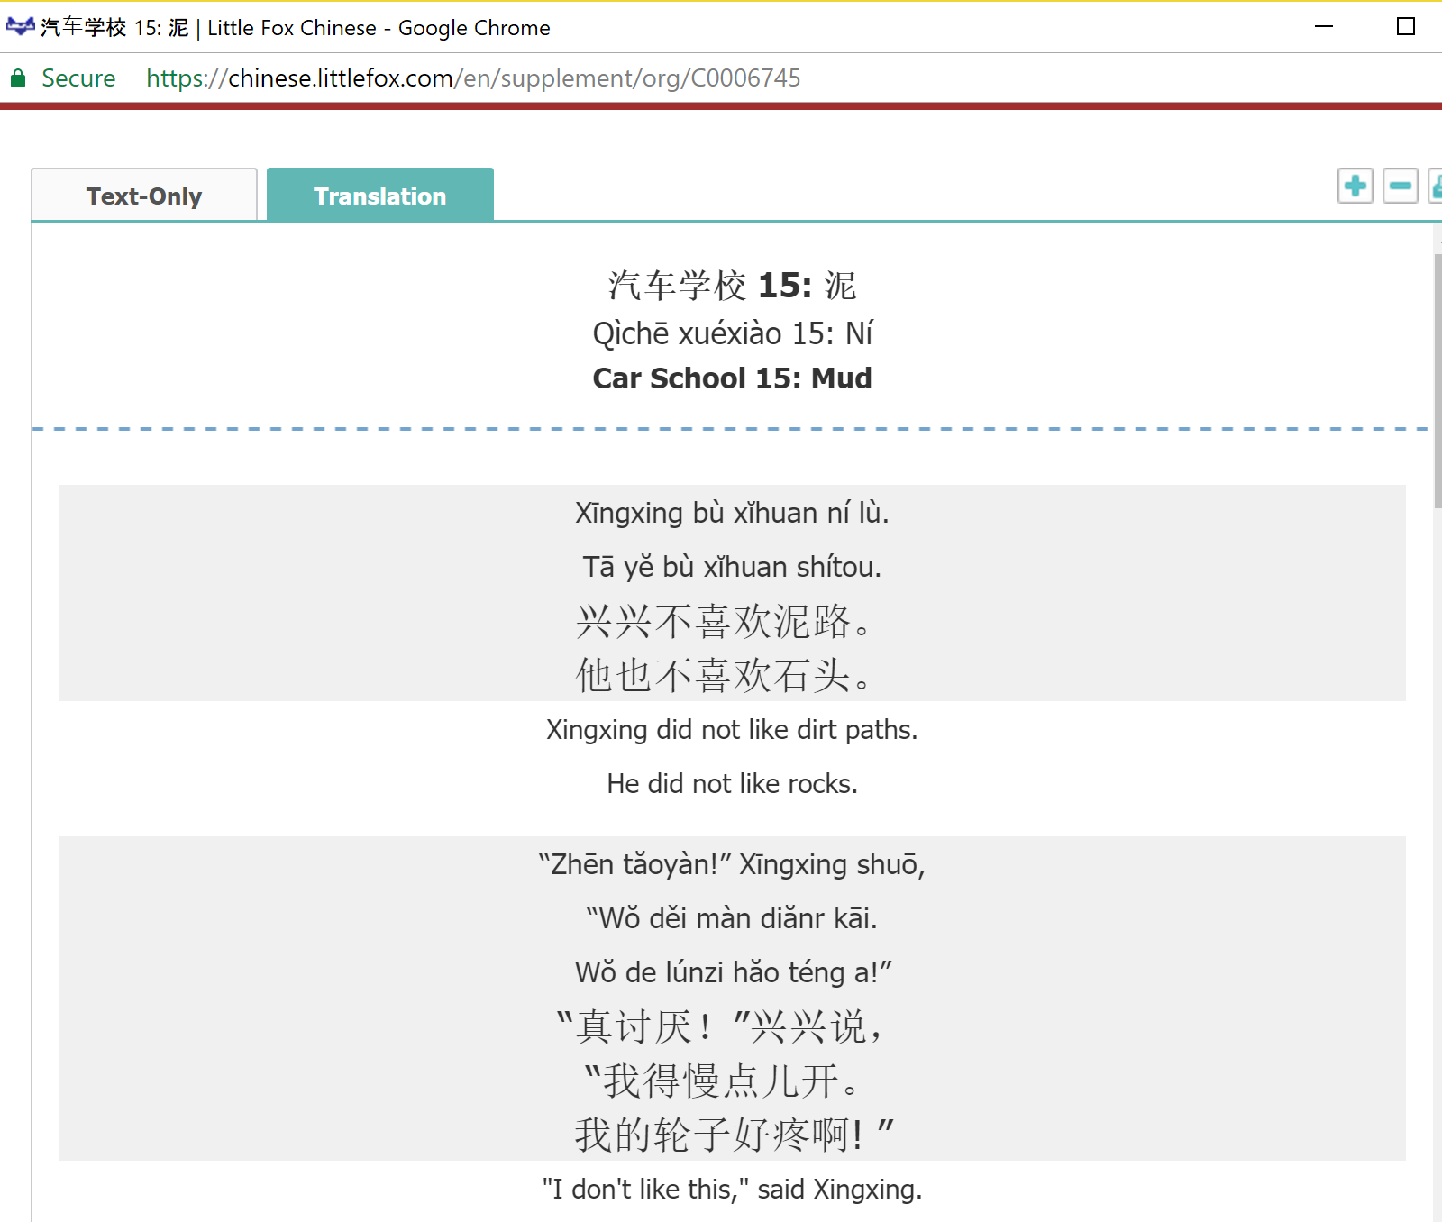
Task: Click the Chinese sentence 兴兴不喜欢泥路
Action: (724, 622)
